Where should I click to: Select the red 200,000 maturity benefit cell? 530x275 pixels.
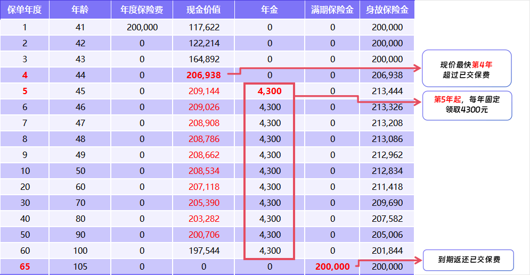pyautogui.click(x=332, y=266)
